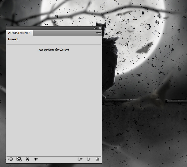Return to adjustment list with back arrow
This screenshot has width=187, height=167.
[x=10, y=159]
